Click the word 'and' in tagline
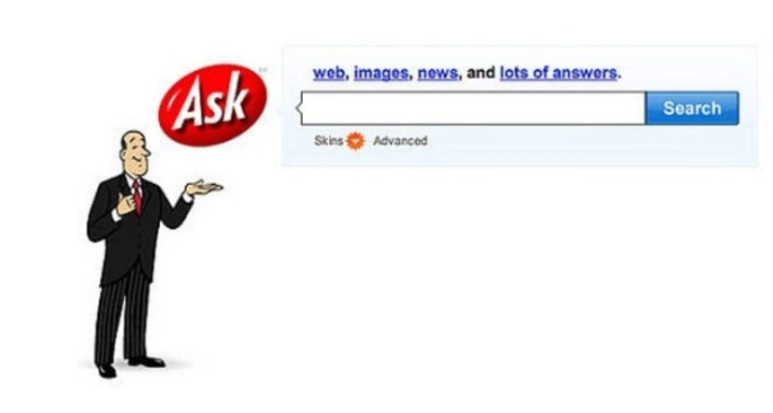 click(481, 73)
